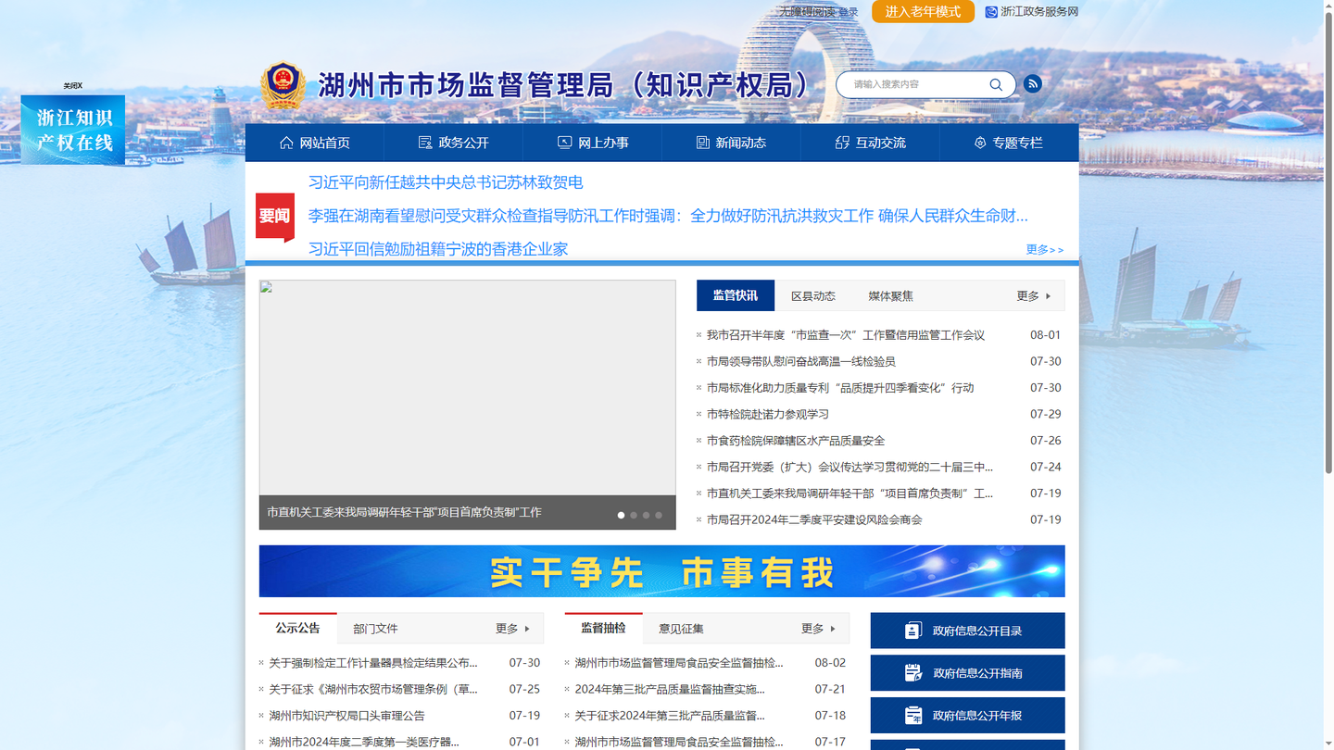Open headline 李强在湖南看望慰问受灾群众
This screenshot has width=1334, height=750.
(x=668, y=216)
